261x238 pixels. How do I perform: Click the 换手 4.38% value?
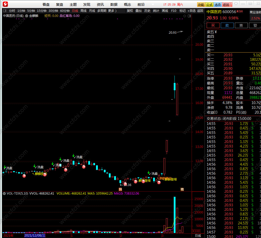[227, 103]
